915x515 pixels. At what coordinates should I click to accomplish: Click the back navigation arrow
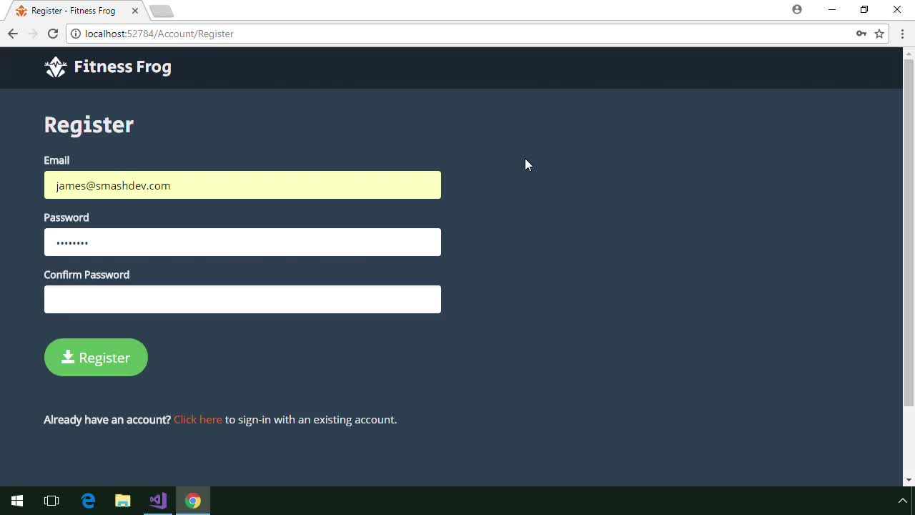tap(12, 34)
